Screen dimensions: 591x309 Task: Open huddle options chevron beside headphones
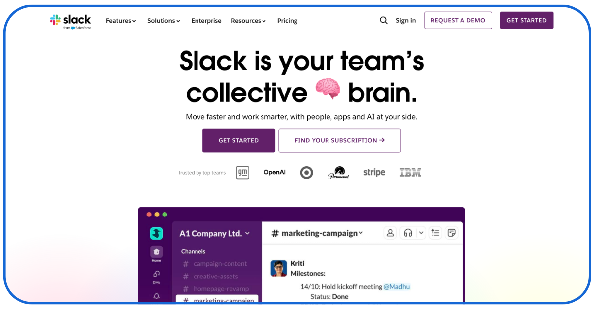[421, 233]
